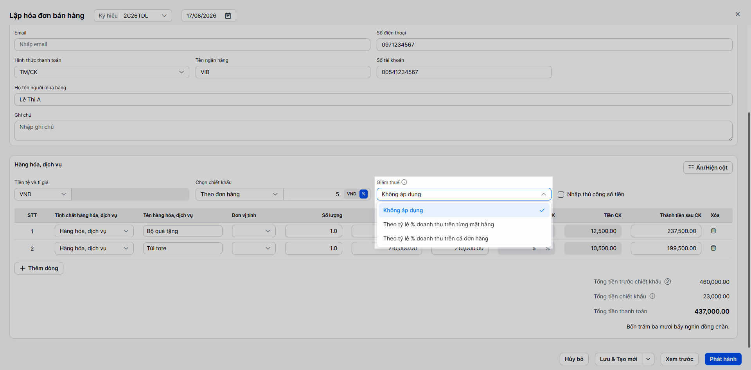Image resolution: width=751 pixels, height=370 pixels.
Task: Click the Tên hàng hóa, dịch vụ header
Action: (168, 215)
